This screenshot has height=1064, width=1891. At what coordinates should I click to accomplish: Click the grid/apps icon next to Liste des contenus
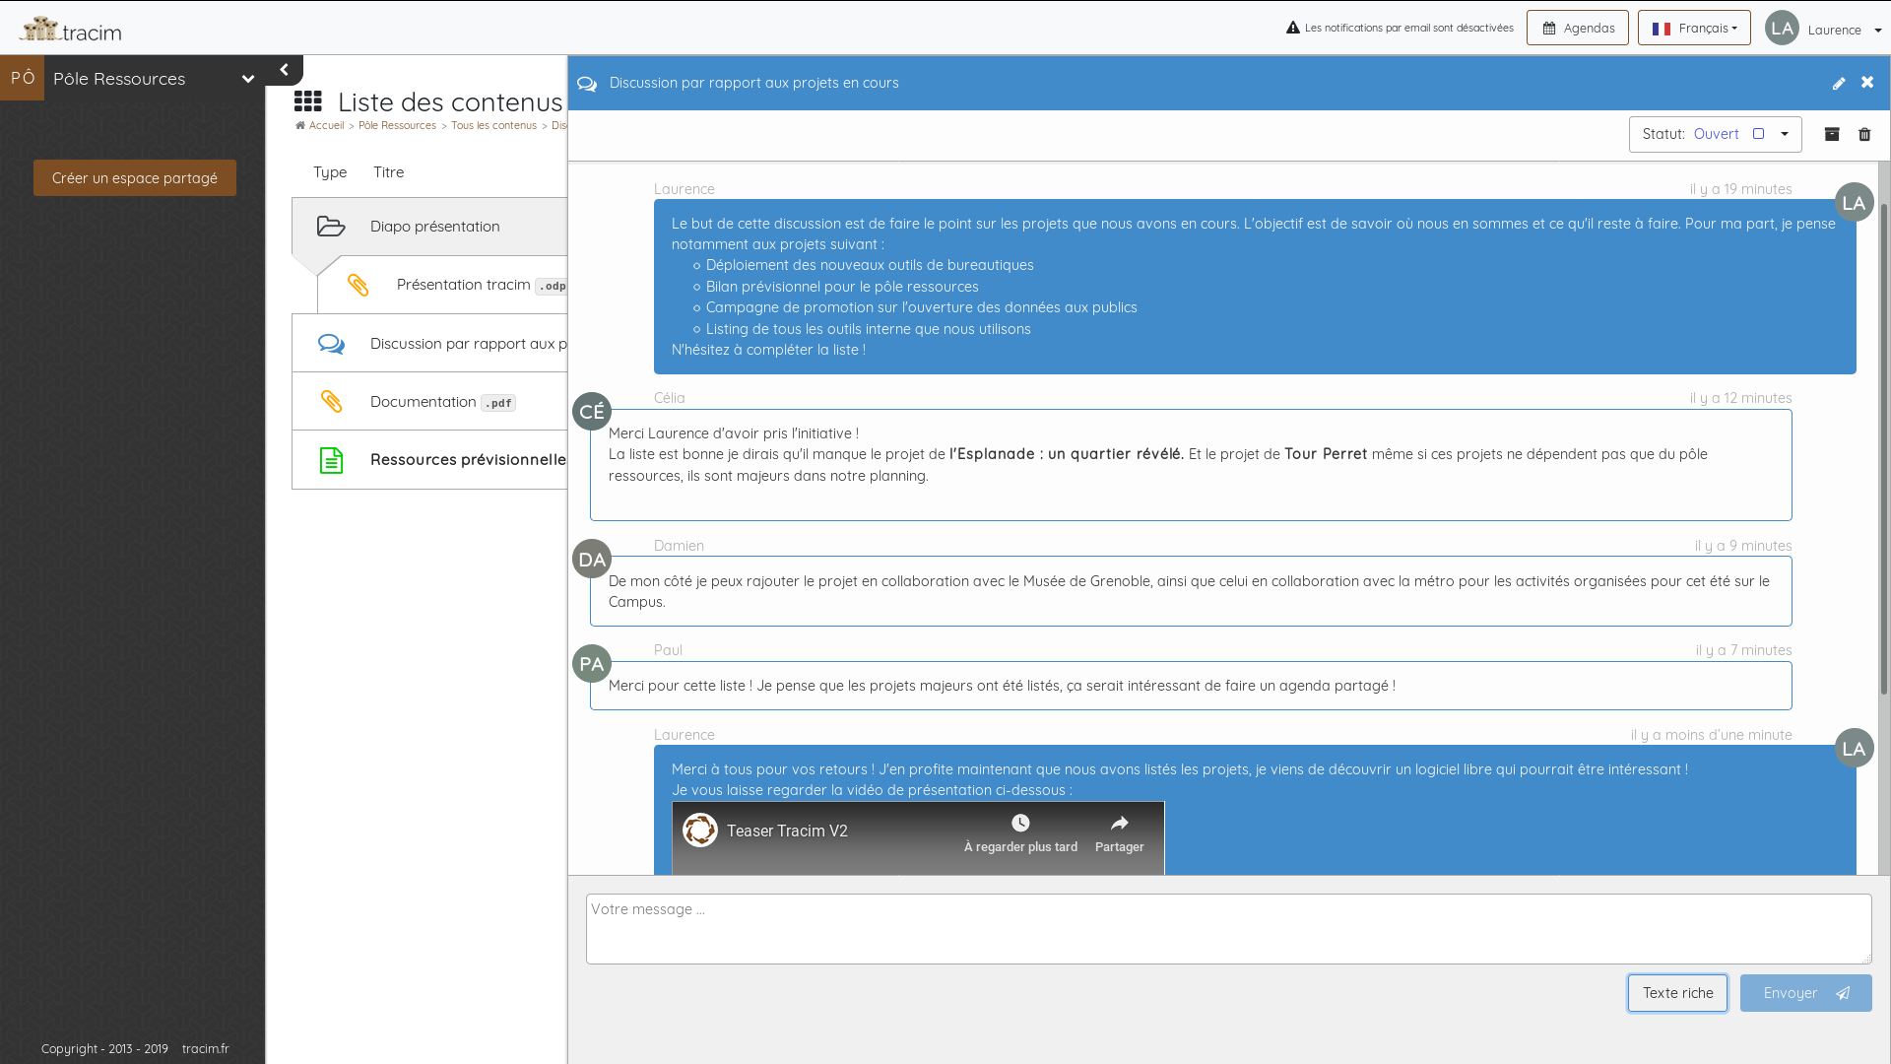(308, 100)
